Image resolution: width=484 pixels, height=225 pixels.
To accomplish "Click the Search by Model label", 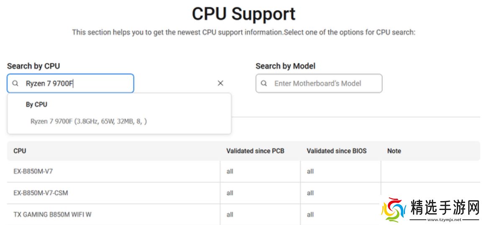I will coord(285,66).
